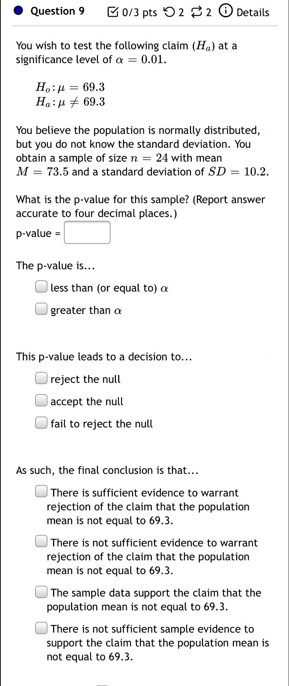Select the Question 9 heading
This screenshot has width=289, height=686.
(57, 11)
